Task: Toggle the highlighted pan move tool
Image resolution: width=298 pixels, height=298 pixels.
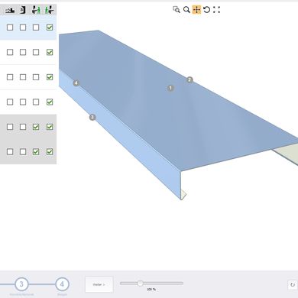Action: click(x=196, y=10)
